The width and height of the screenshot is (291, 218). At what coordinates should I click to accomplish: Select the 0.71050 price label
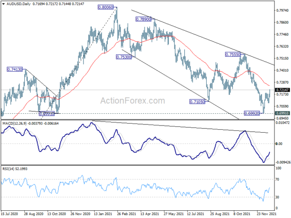(x=197, y=102)
